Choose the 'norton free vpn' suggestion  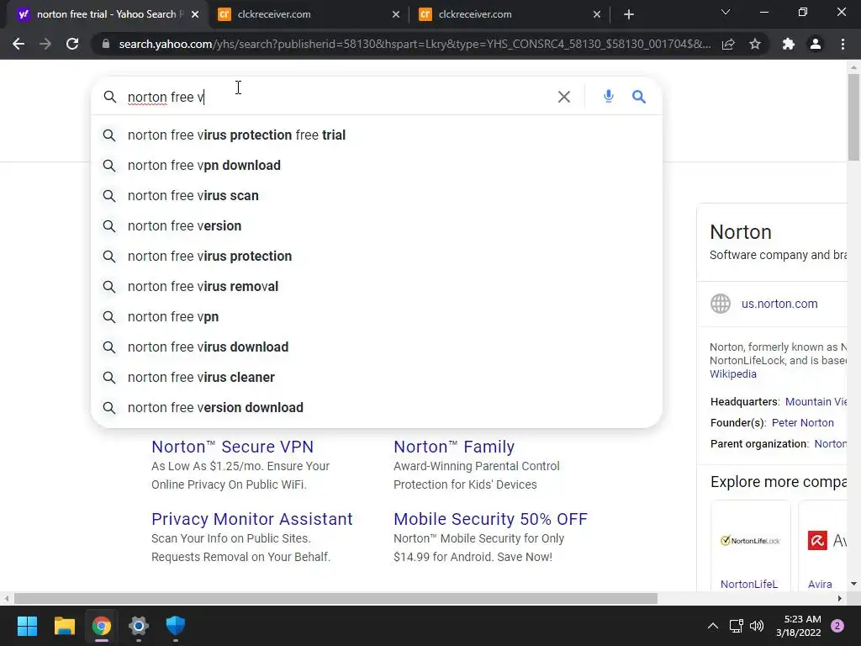pyautogui.click(x=377, y=317)
